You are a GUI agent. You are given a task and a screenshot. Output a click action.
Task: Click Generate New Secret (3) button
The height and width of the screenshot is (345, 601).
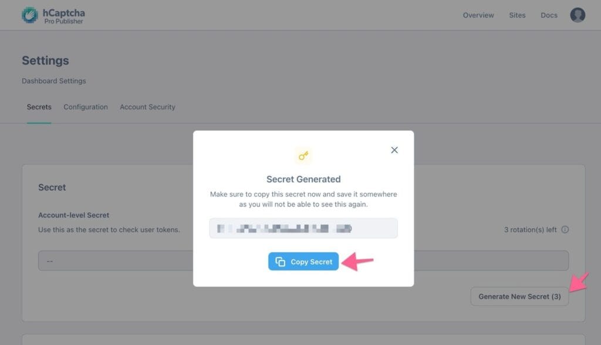pyautogui.click(x=519, y=296)
